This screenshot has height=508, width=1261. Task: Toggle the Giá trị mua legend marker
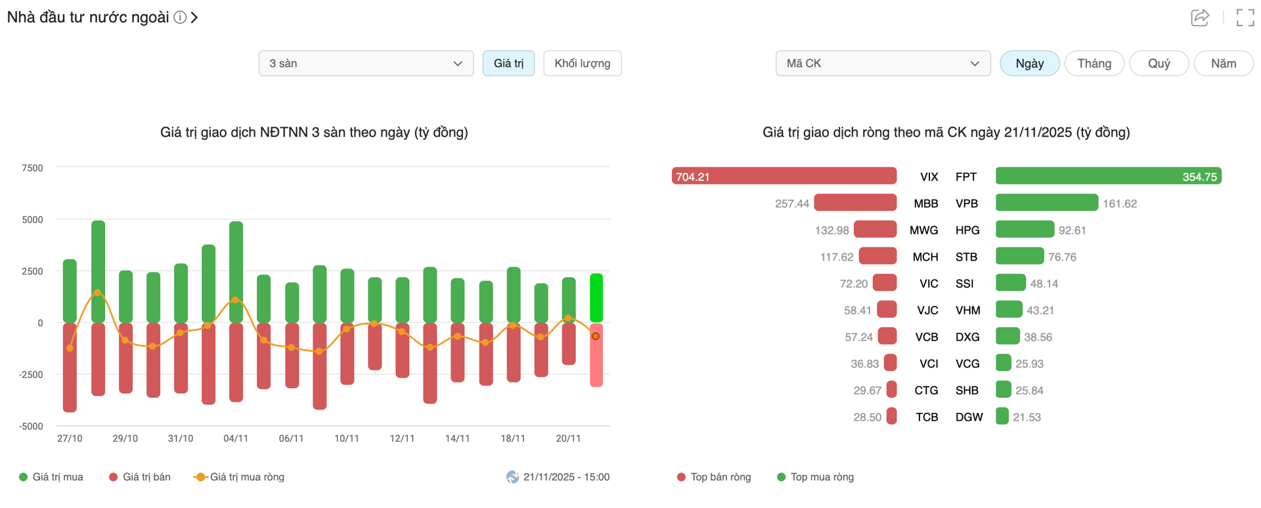tap(24, 477)
